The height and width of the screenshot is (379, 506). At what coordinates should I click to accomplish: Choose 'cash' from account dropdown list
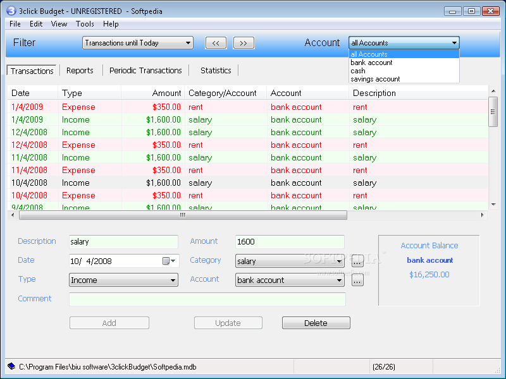[x=404, y=71]
